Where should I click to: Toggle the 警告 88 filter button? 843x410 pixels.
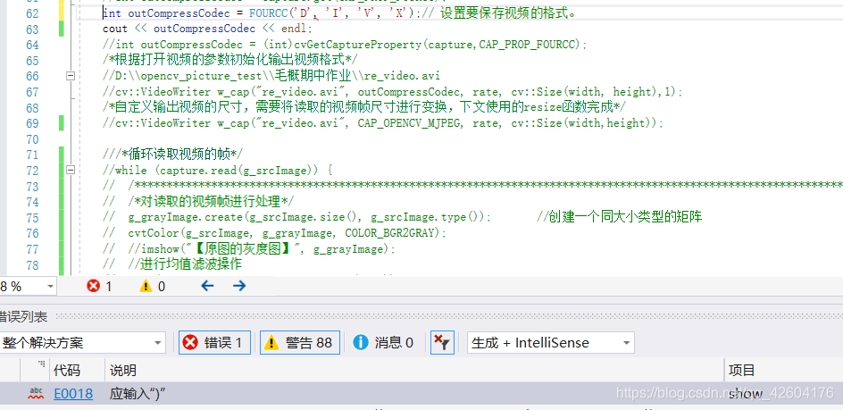300,343
